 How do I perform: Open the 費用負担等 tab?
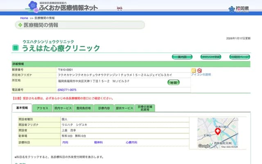(x=83, y=108)
